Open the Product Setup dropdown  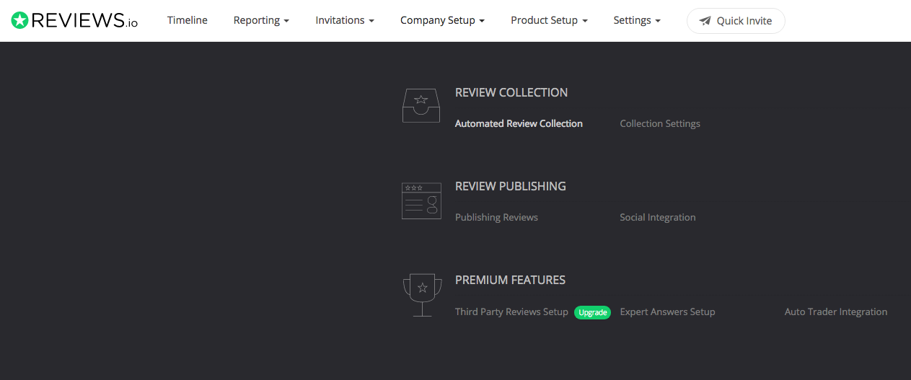(549, 20)
